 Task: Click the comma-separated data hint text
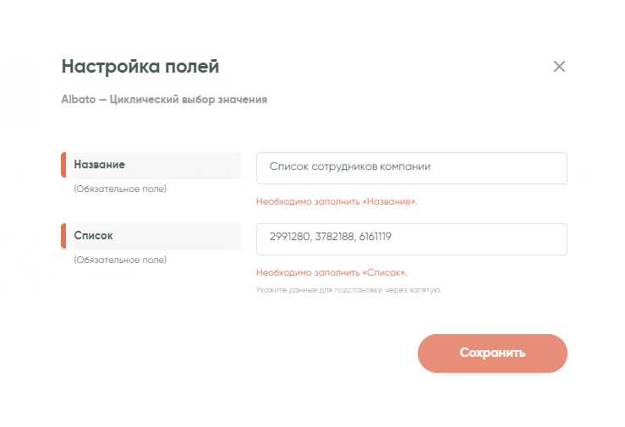(x=348, y=290)
